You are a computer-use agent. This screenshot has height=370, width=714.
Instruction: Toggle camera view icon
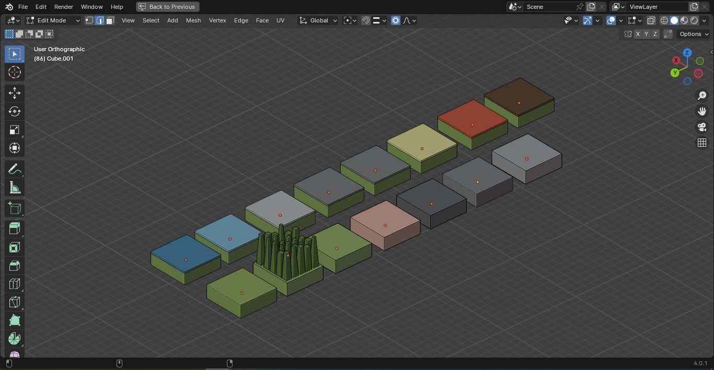pos(702,127)
